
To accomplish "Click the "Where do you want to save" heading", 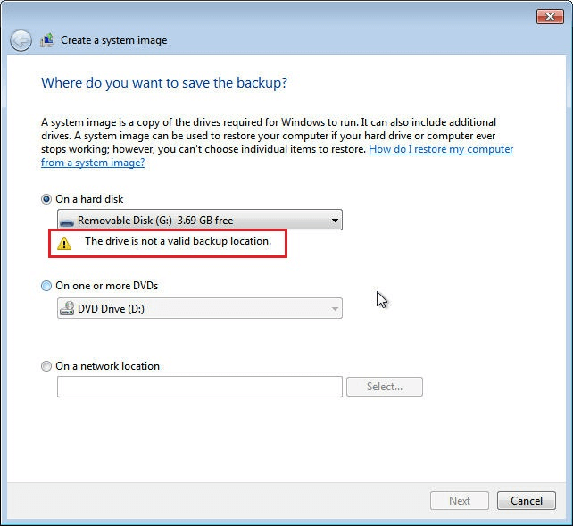I will (164, 83).
